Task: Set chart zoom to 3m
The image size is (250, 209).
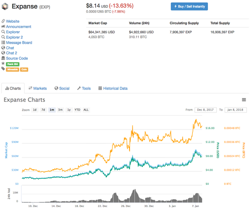Action: (60, 110)
